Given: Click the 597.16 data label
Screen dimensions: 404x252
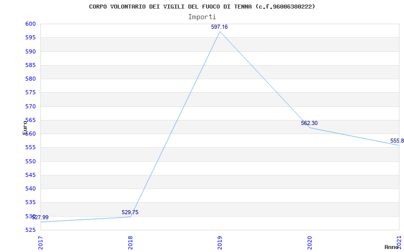Looking at the screenshot, I should [219, 27].
